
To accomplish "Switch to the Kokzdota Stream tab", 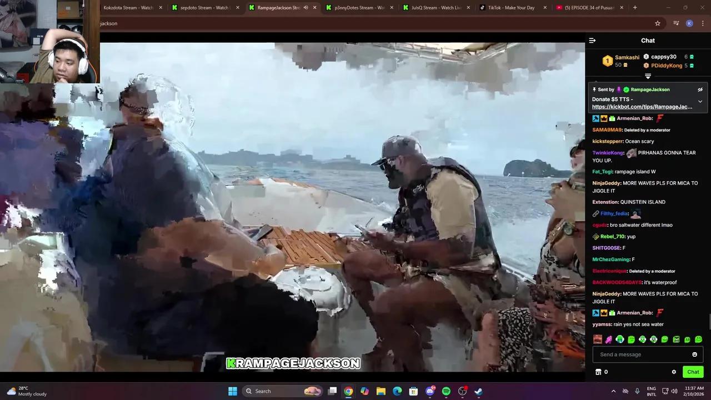I will coord(128,8).
